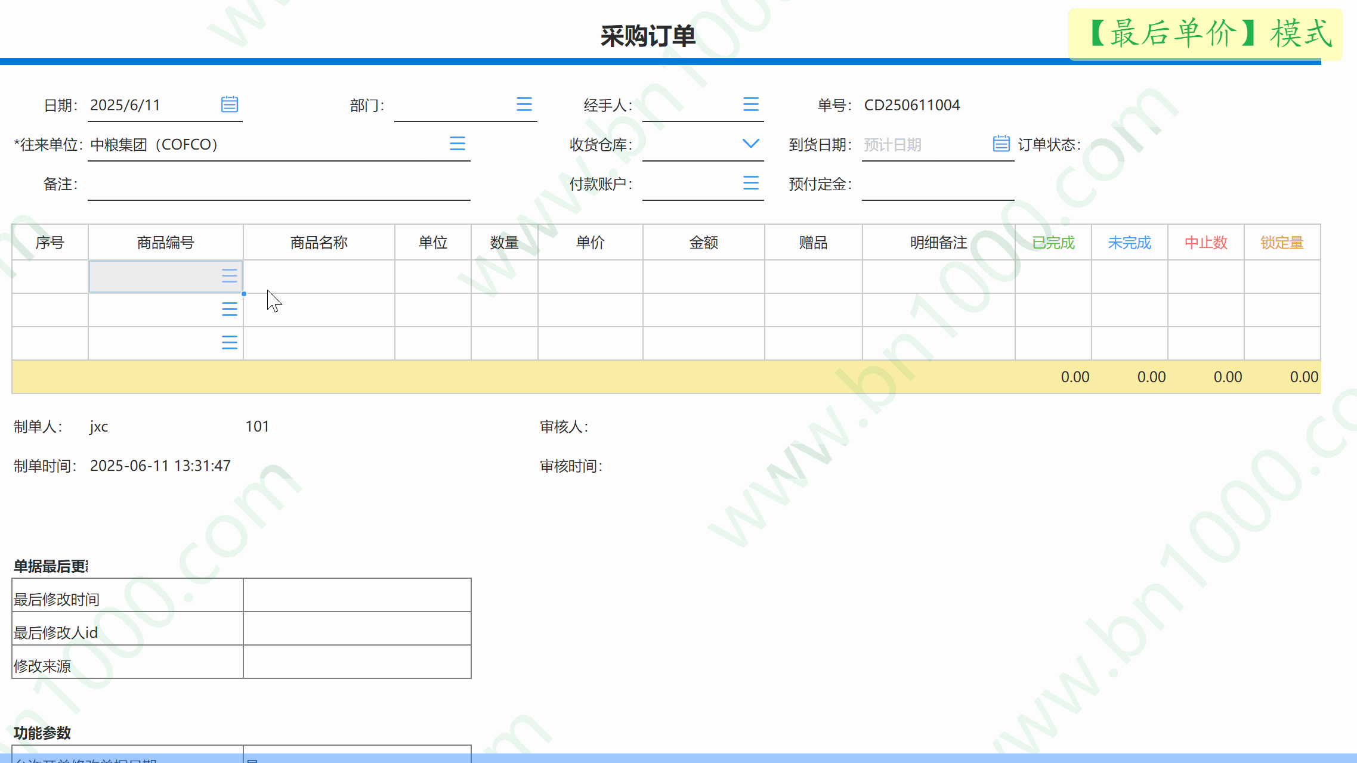The height and width of the screenshot is (763, 1357).
Task: Click the 单据最后更 section heading
Action: [x=51, y=566]
